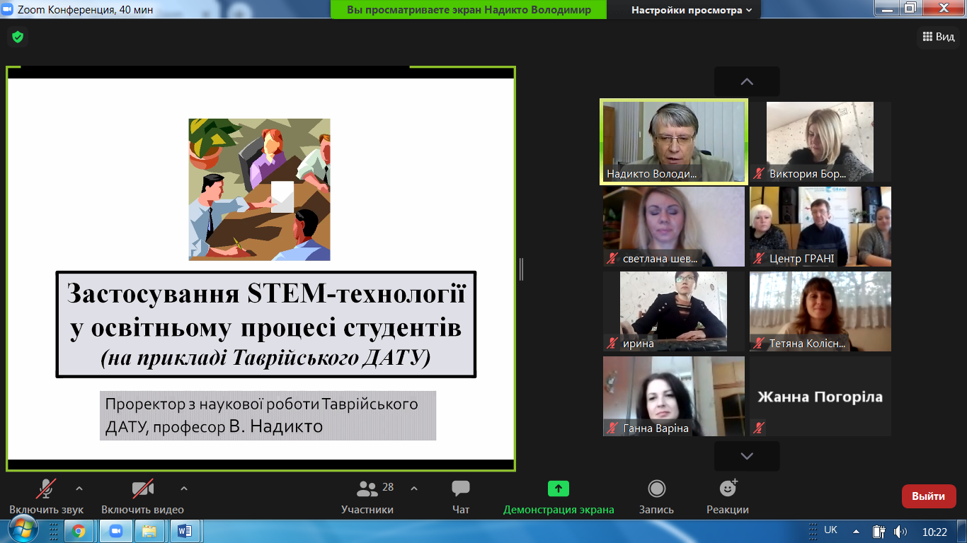Leave the meeting with Выйти
The width and height of the screenshot is (967, 543).
[x=929, y=496]
